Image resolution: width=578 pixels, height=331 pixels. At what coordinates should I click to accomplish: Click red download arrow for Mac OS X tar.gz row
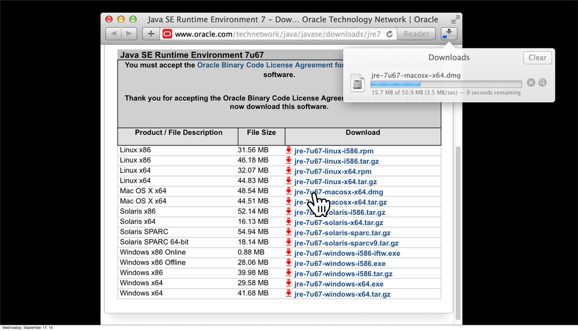point(288,201)
